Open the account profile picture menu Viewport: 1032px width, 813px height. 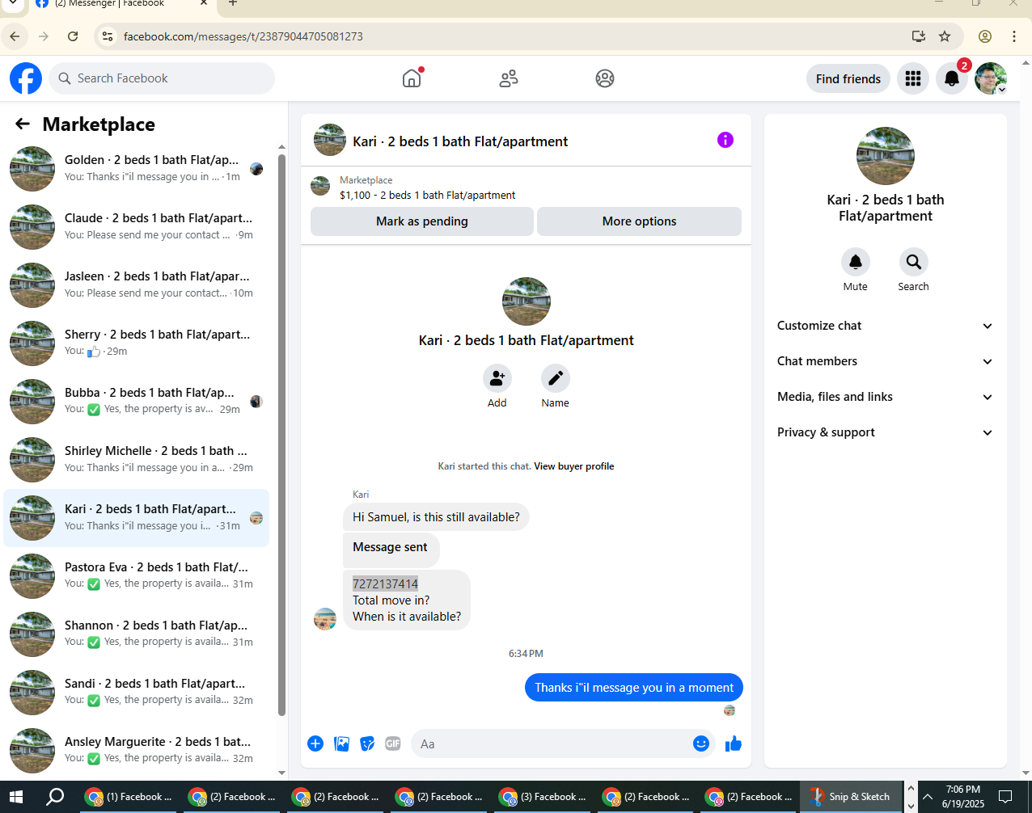(x=991, y=78)
